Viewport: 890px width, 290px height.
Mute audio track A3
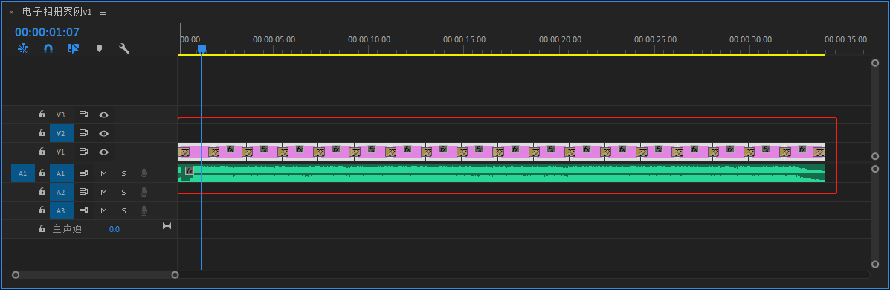(x=104, y=210)
